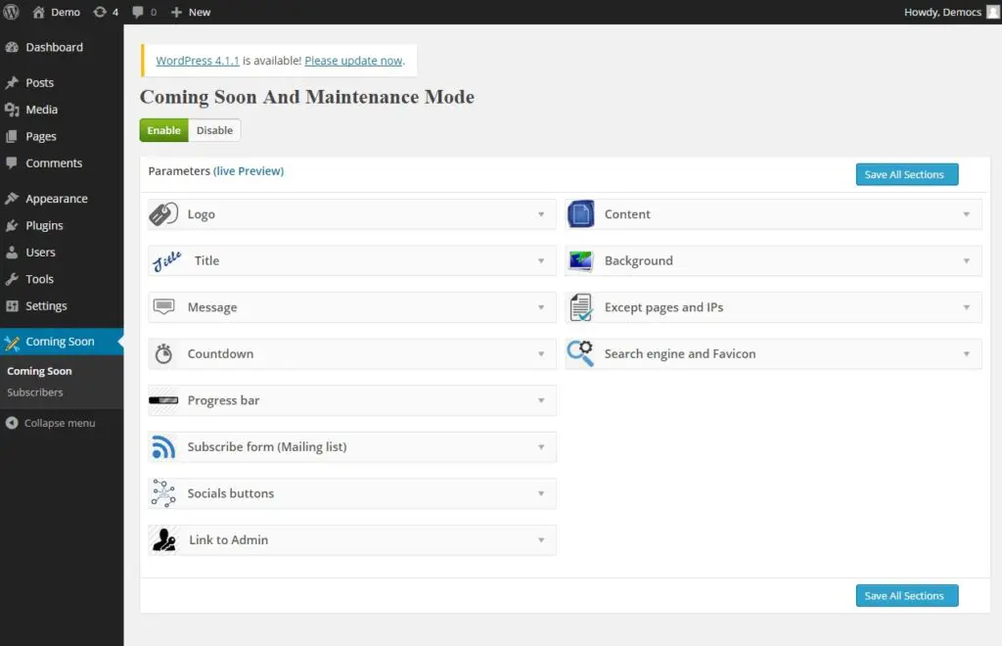1002x646 pixels.
Task: Expand the Message section arrow
Action: point(541,307)
